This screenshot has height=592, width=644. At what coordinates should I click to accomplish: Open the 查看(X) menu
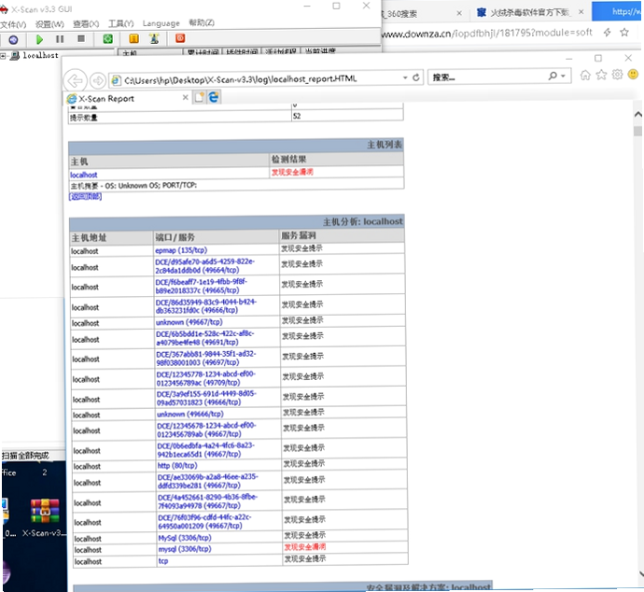pos(86,24)
